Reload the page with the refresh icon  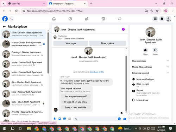click(x=16, y=11)
